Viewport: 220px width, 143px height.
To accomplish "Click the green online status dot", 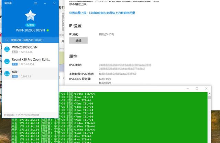I will pyautogui.click(x=48, y=30).
